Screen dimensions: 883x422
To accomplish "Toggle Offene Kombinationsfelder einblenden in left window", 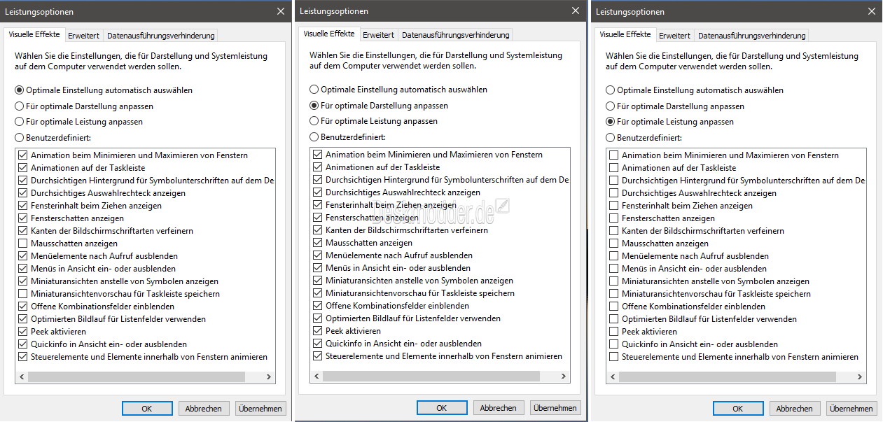I will [x=23, y=307].
